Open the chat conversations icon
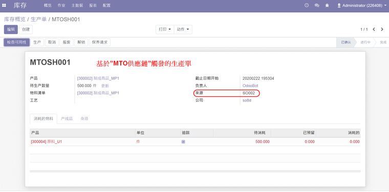The image size is (389, 192). coord(317,5)
